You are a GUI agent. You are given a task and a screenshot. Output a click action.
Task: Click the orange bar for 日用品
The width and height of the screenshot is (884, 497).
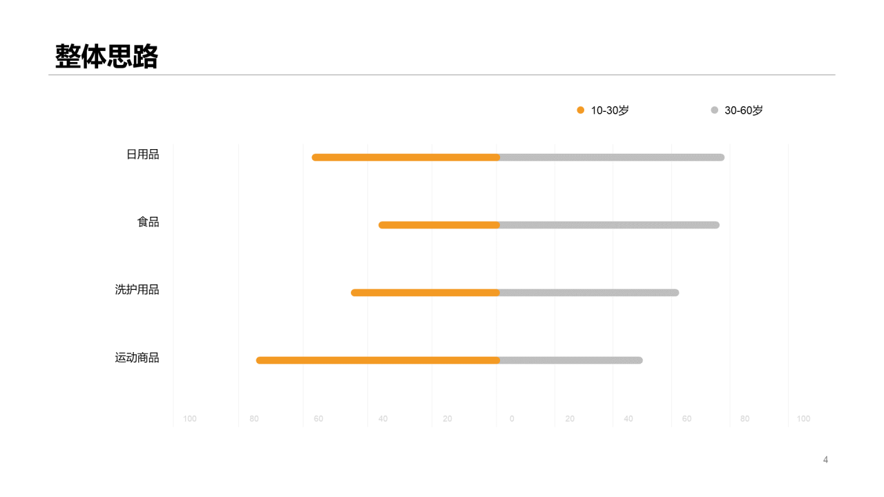[405, 157]
